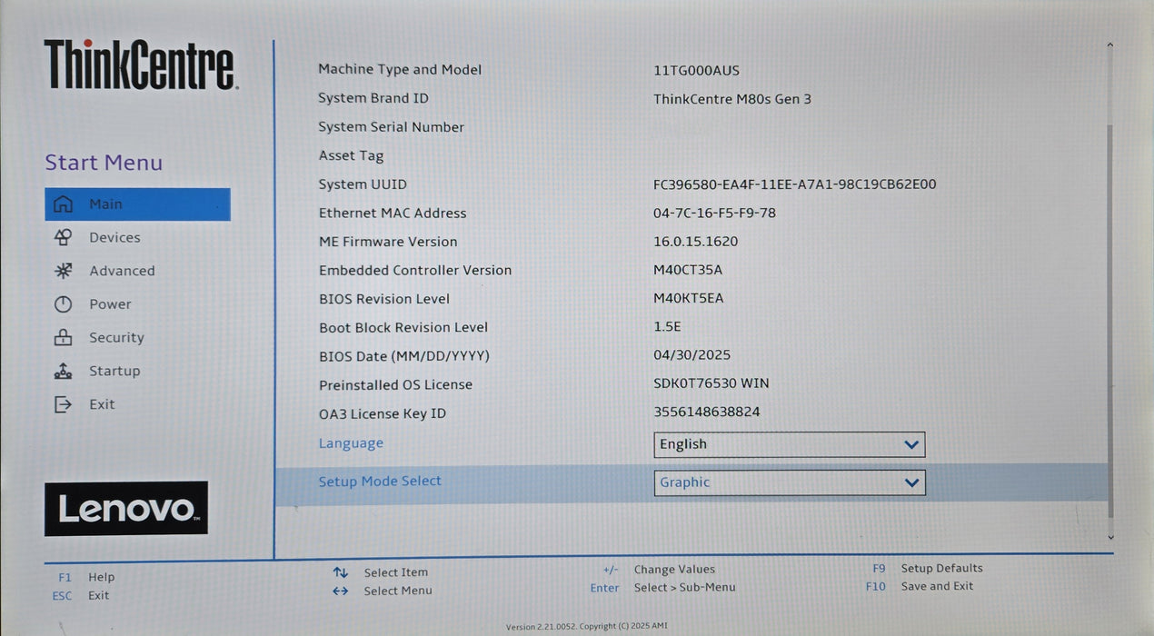Click the Enter Select Sub-Menu hint

(x=662, y=588)
